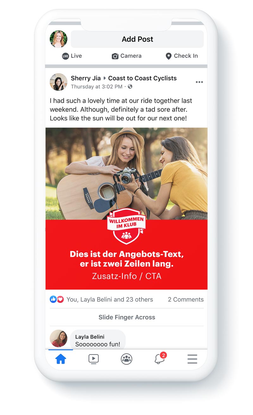Tap the Live video icon
253x415 pixels.
(65, 56)
